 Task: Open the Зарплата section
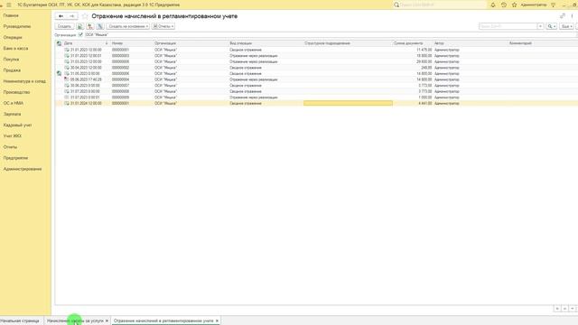[12, 115]
